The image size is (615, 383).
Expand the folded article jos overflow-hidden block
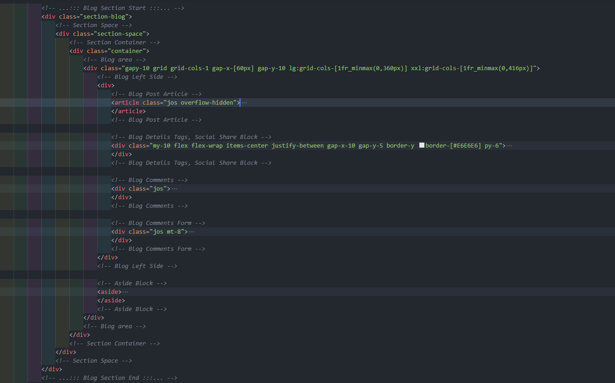tap(245, 103)
